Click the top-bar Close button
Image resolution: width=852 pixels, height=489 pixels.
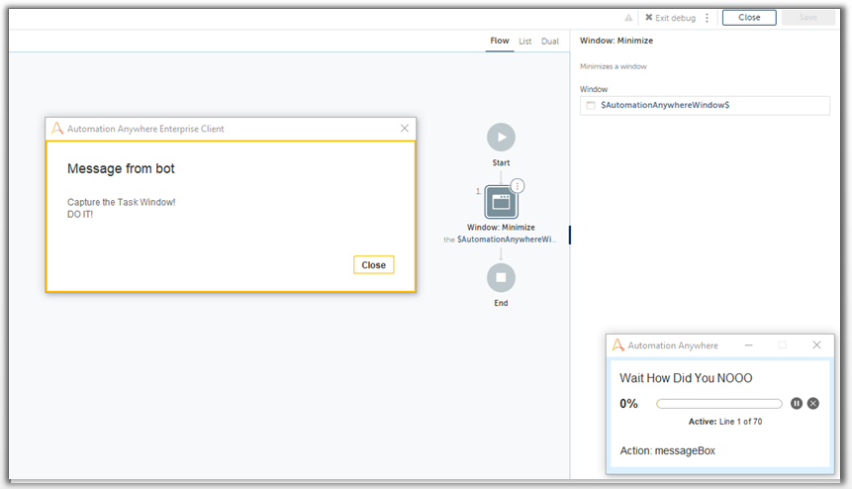[749, 18]
